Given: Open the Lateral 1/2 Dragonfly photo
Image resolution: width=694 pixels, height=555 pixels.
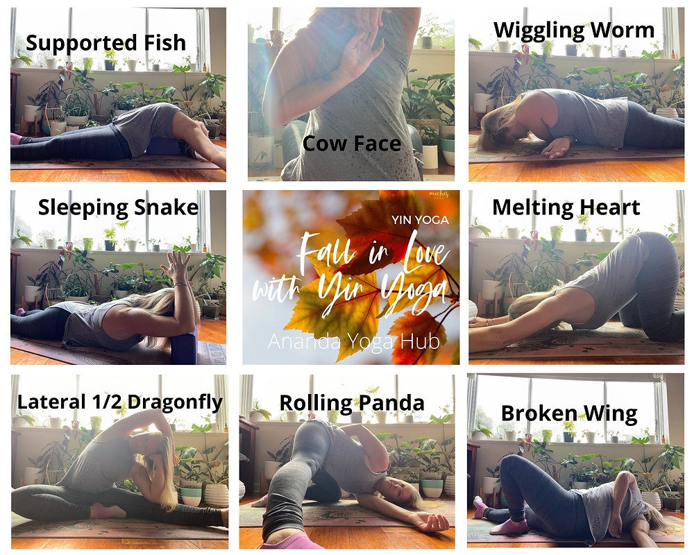Looking at the screenshot, I should [120, 462].
